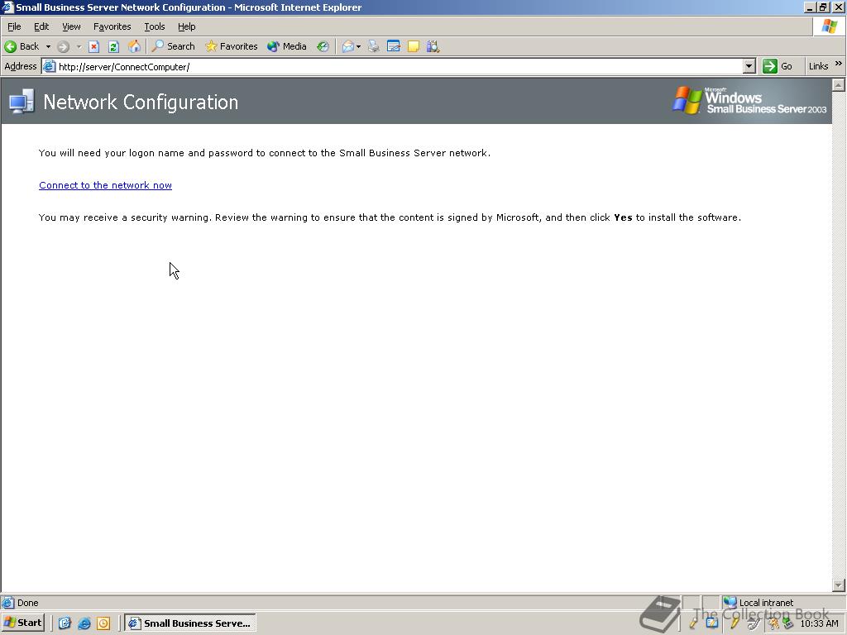Viewport: 847px width, 635px height.
Task: Click the Windows flag throbber icon
Action: point(829,26)
